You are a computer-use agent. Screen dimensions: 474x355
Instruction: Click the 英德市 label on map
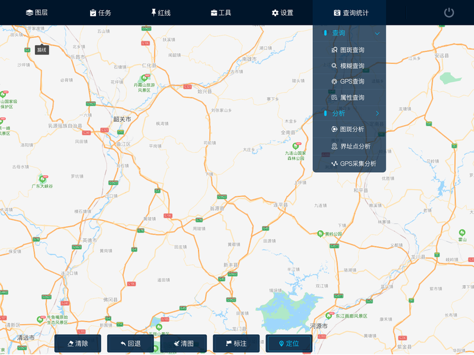(x=90, y=240)
